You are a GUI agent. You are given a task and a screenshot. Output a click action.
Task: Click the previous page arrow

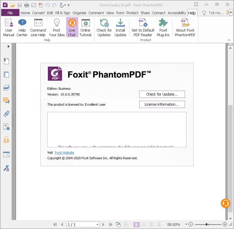(62, 224)
